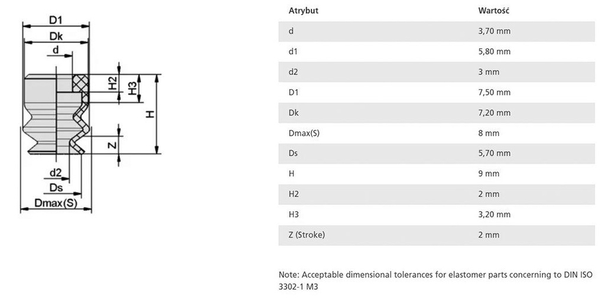Select the 3,70 mm value cell
Screen dimensions: 605x299
(x=494, y=31)
